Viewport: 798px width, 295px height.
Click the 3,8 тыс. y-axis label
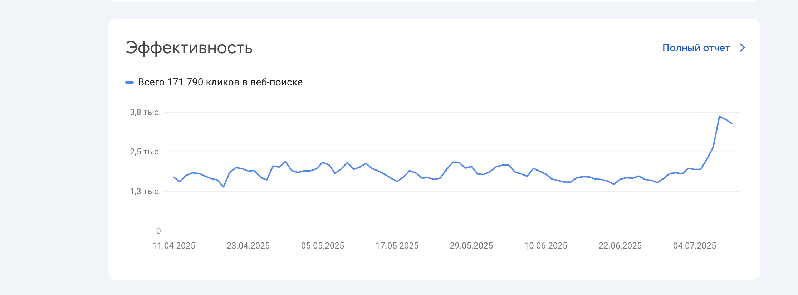(x=145, y=113)
